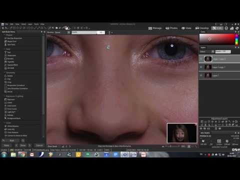Open the Dehaze tool
This screenshot has width=240, height=180.
[9, 115]
